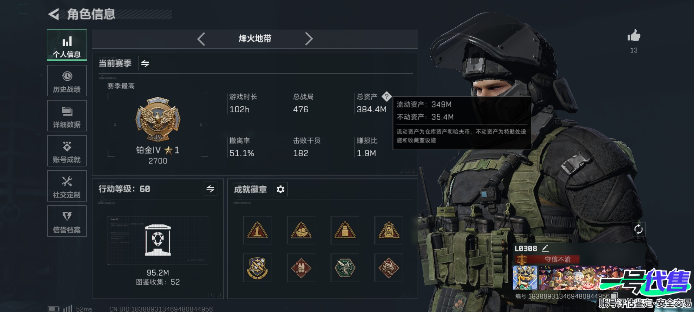Image resolution: width=694 pixels, height=312 pixels.
Task: Give a thumbs-up like to this profile
Action: [634, 36]
